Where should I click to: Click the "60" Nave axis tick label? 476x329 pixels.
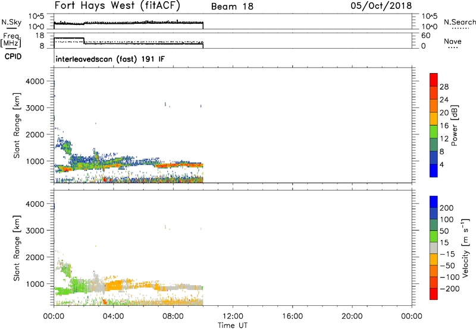[x=425, y=36]
